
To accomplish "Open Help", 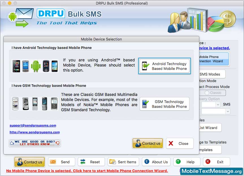I will [187, 162].
